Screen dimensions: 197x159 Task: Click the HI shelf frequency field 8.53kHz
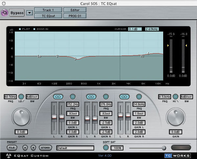[164, 97]
